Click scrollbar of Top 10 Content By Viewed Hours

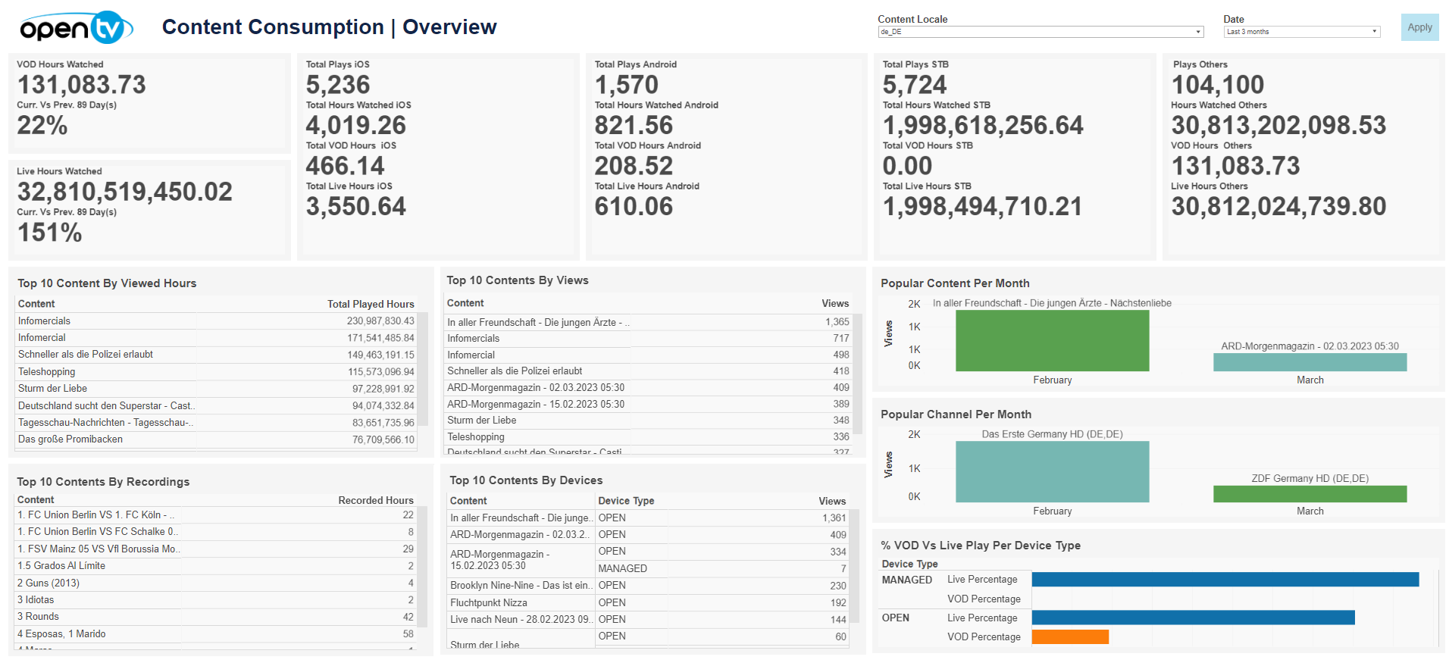point(423,370)
